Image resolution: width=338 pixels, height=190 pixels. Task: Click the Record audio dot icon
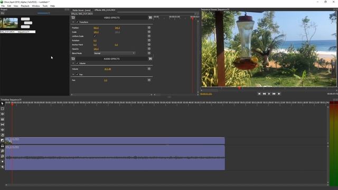point(2,161)
